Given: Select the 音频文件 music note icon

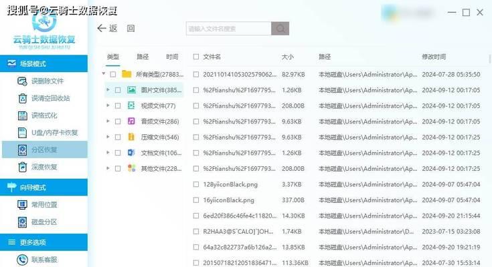Looking at the screenshot, I should [131, 121].
